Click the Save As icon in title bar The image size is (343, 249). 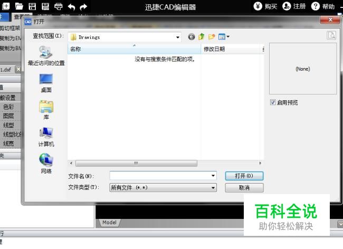45,6
